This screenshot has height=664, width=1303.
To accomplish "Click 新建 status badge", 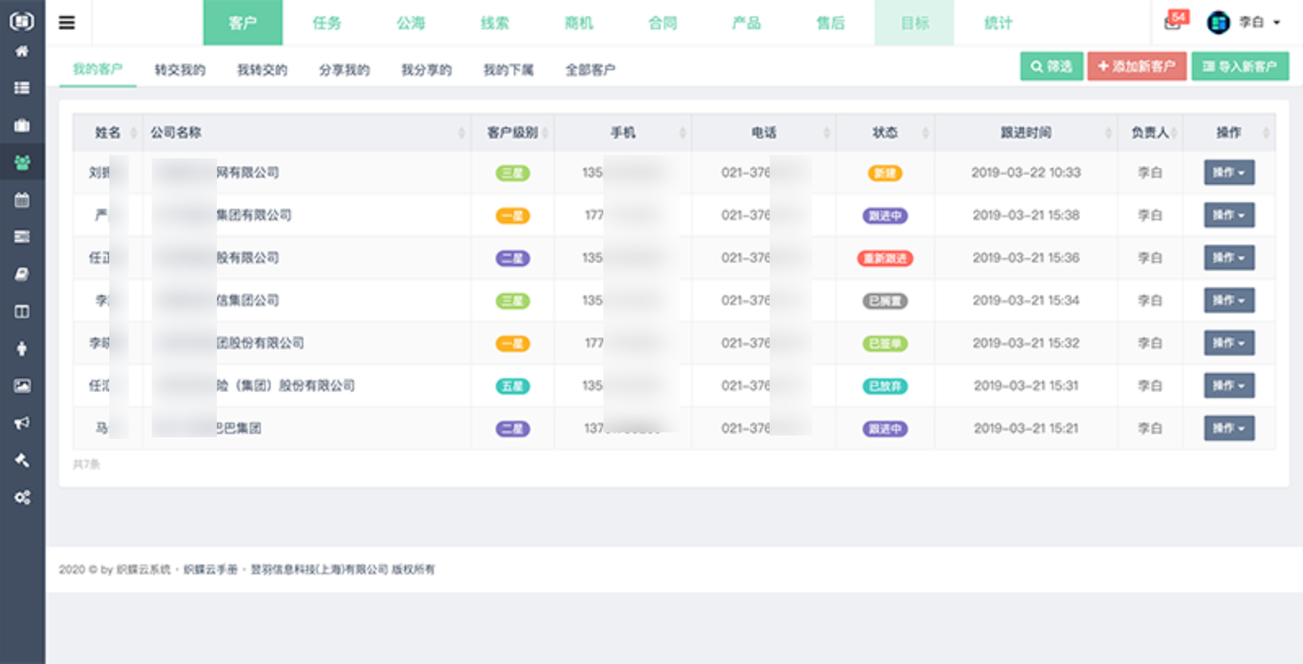I will tap(885, 173).
